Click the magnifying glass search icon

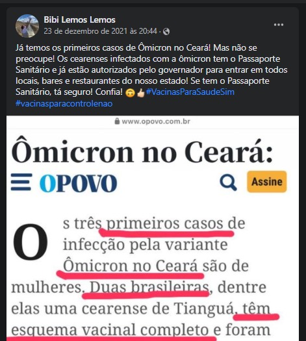click(228, 183)
